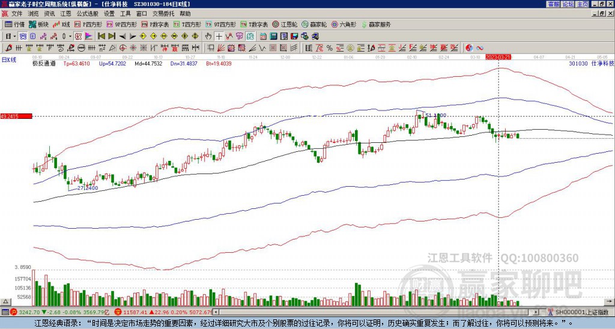This screenshot has width=615, height=329.
Task: Click the jump-to-first-bar icon
Action: click(101, 36)
